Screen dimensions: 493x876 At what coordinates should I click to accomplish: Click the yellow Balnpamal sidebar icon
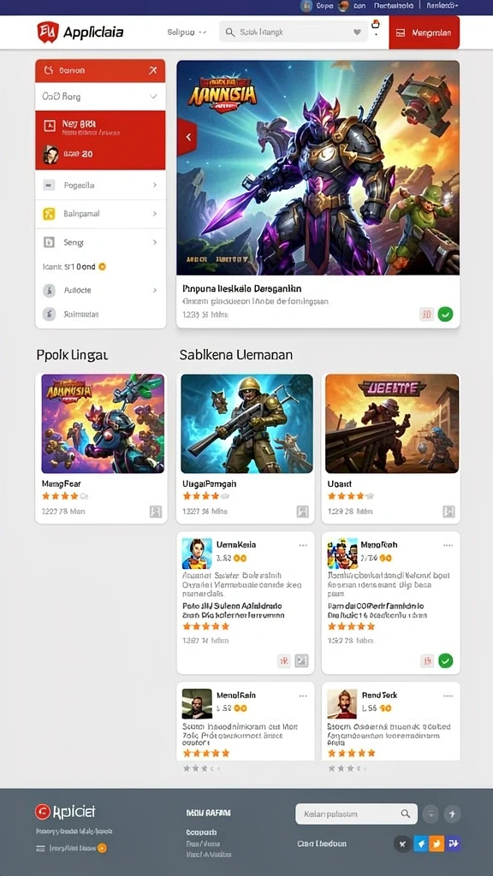click(x=49, y=213)
